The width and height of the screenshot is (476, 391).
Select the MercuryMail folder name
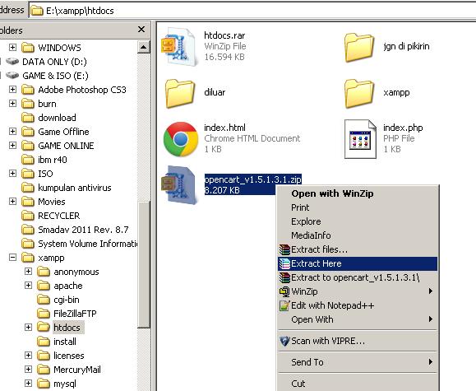(77, 370)
